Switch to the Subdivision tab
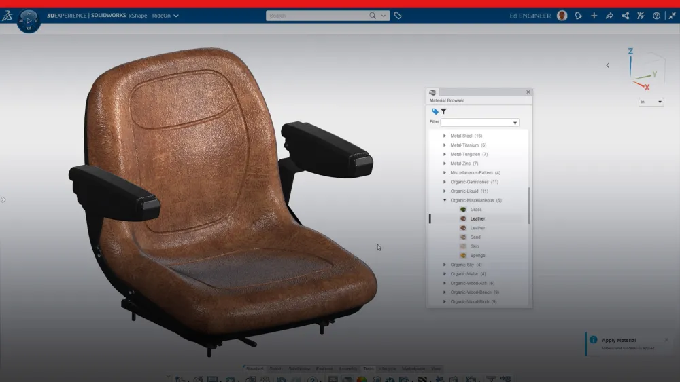This screenshot has width=680, height=382. point(299,369)
